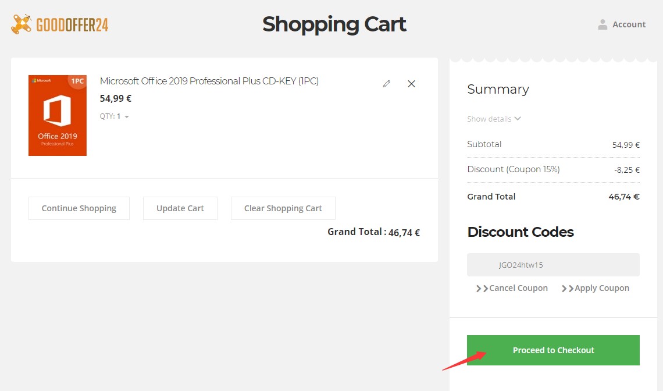Open the Account link
This screenshot has width=663, height=391.
click(629, 24)
